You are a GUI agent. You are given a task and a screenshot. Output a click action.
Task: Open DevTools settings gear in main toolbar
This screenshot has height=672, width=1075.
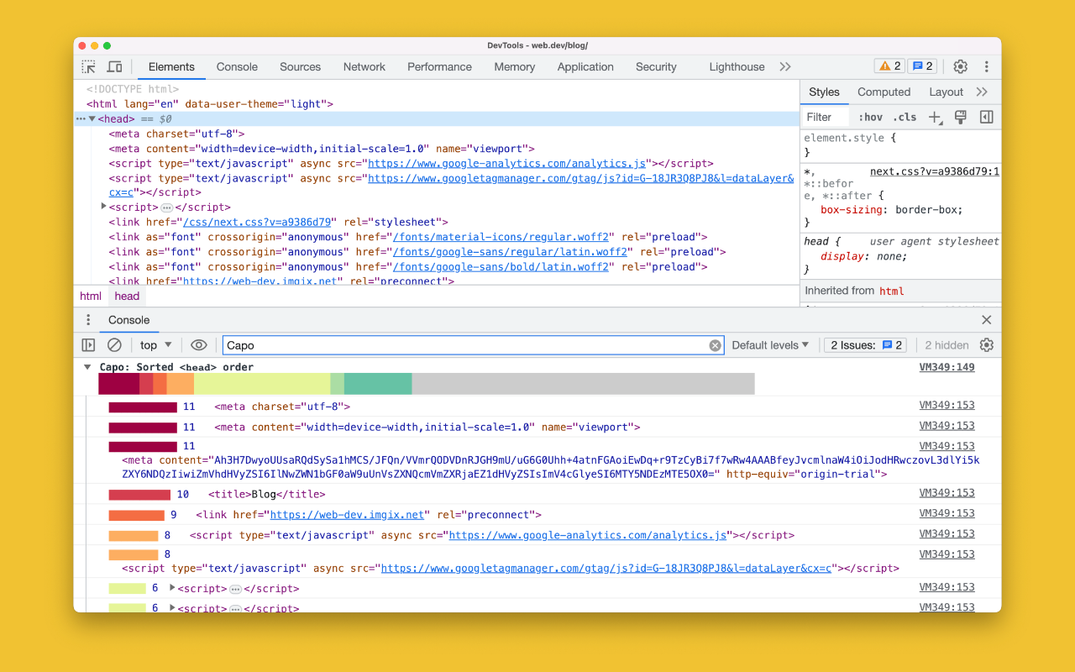click(x=960, y=67)
